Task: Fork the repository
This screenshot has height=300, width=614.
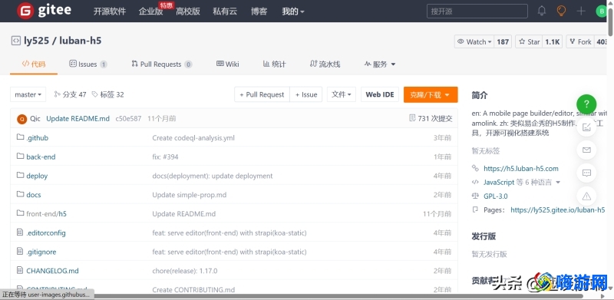Action: pos(580,41)
